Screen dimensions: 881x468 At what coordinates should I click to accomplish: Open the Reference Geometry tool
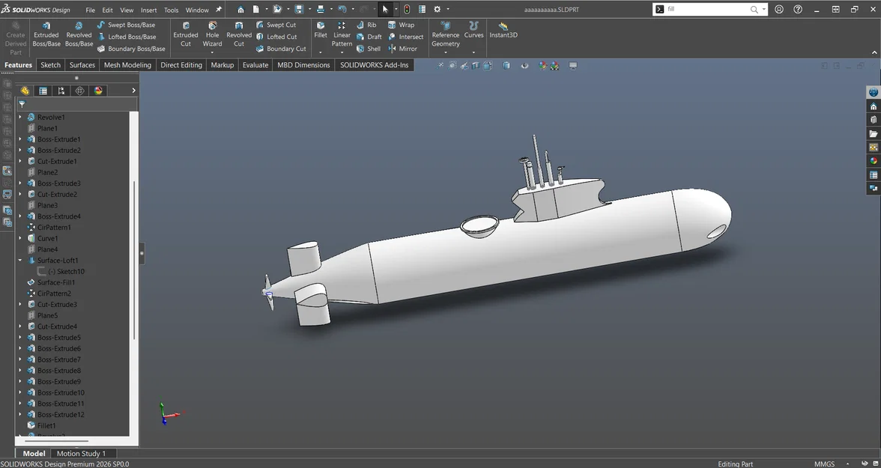pos(445,33)
